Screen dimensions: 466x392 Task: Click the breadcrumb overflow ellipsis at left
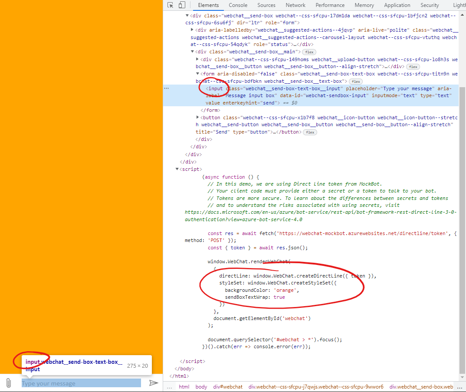[169, 387]
